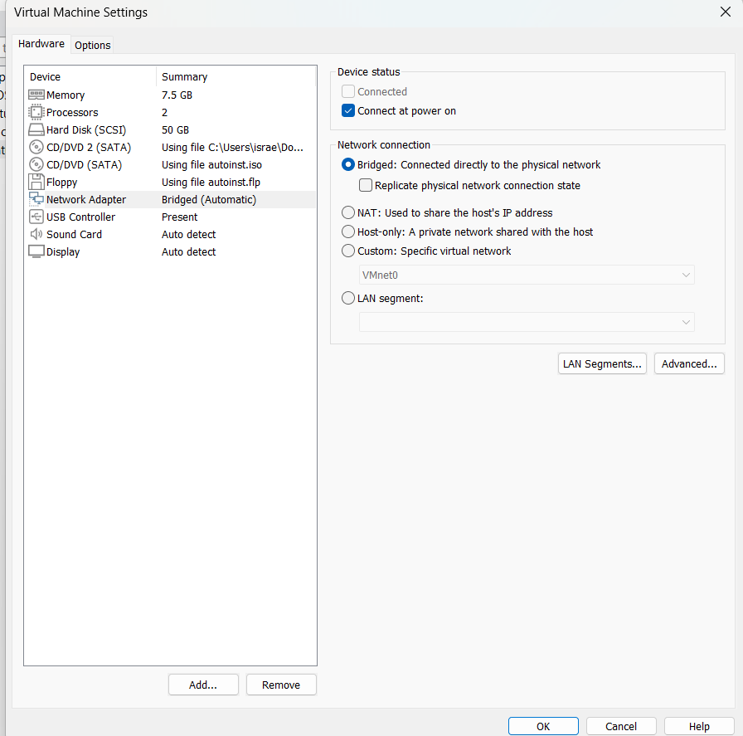Select the Custom: Specific virtual network radio

(348, 251)
